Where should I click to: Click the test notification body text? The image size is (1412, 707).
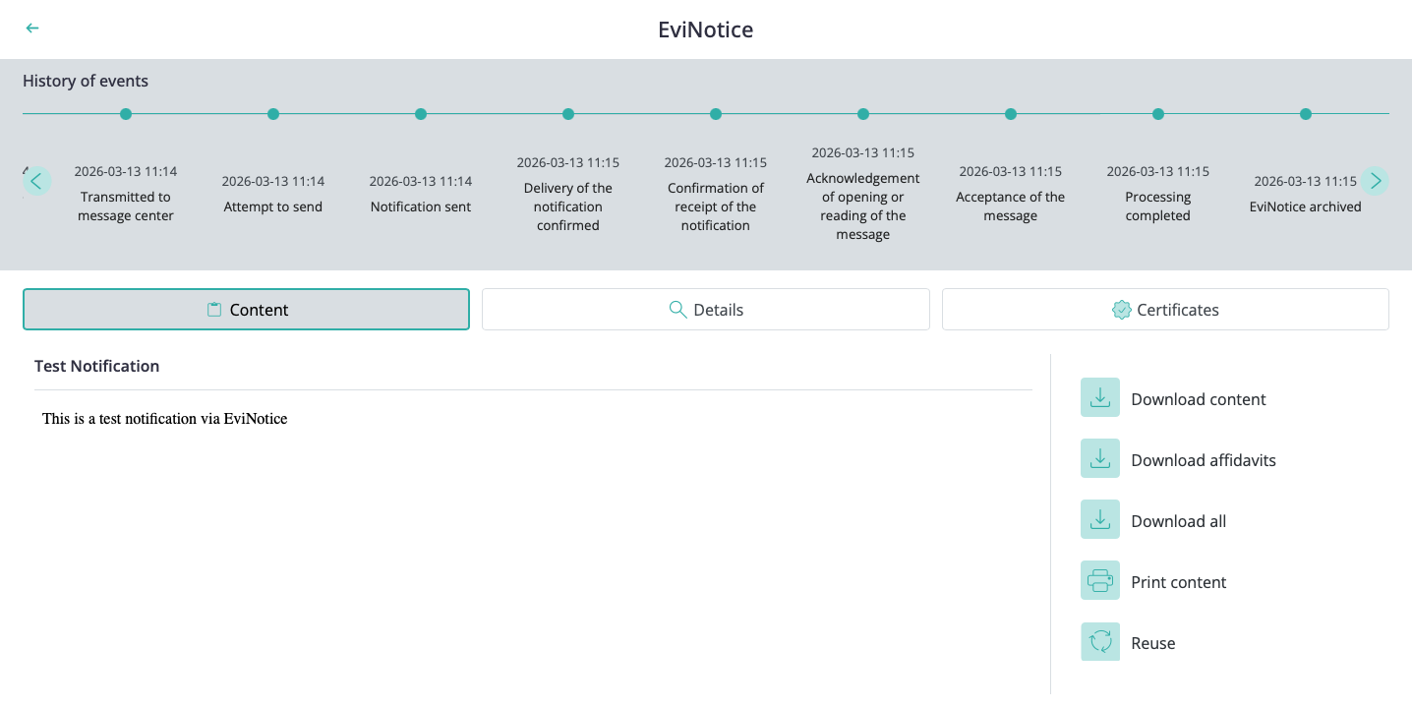pyautogui.click(x=164, y=419)
